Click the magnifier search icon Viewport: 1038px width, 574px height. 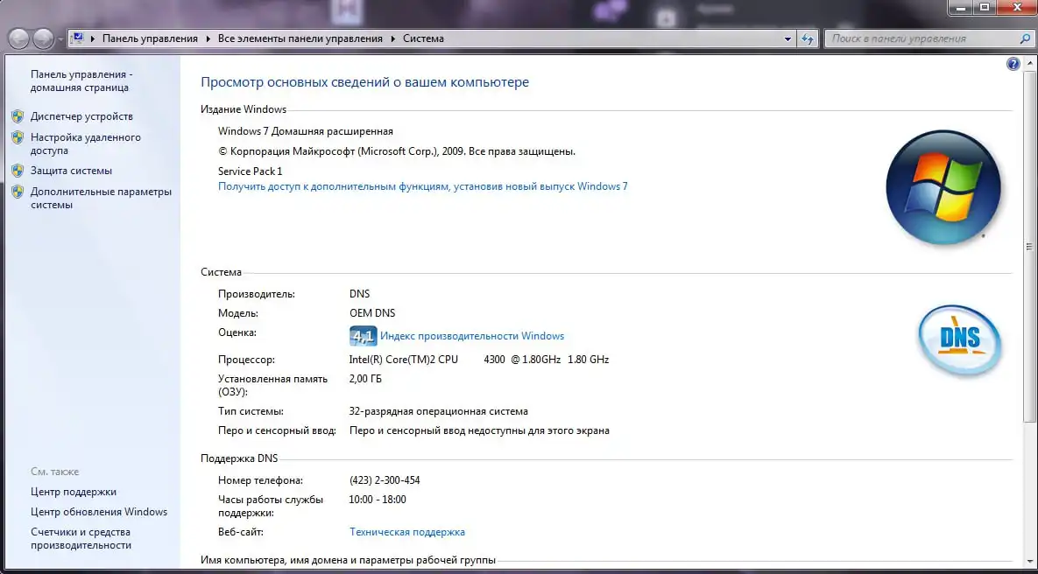[x=1025, y=39]
